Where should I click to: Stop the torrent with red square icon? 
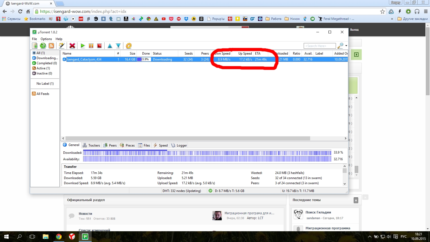pos(99,46)
